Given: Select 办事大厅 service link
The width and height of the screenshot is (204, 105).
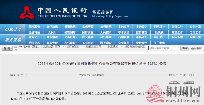Looking at the screenshot, I should point(52,43).
